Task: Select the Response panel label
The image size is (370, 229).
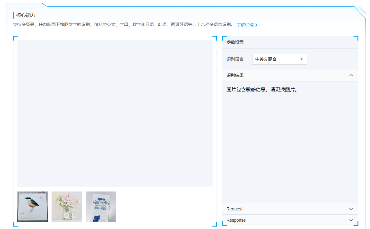Action: [x=236, y=220]
